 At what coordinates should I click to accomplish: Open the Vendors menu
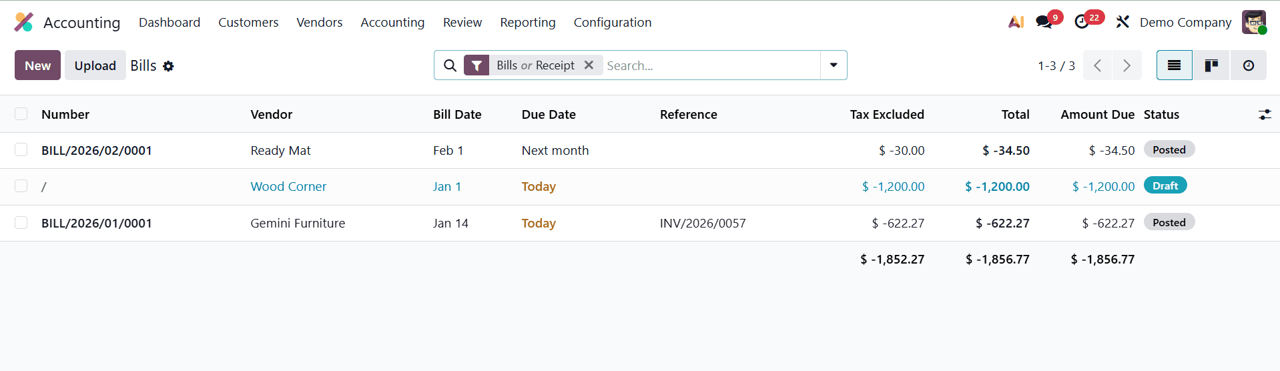[320, 22]
